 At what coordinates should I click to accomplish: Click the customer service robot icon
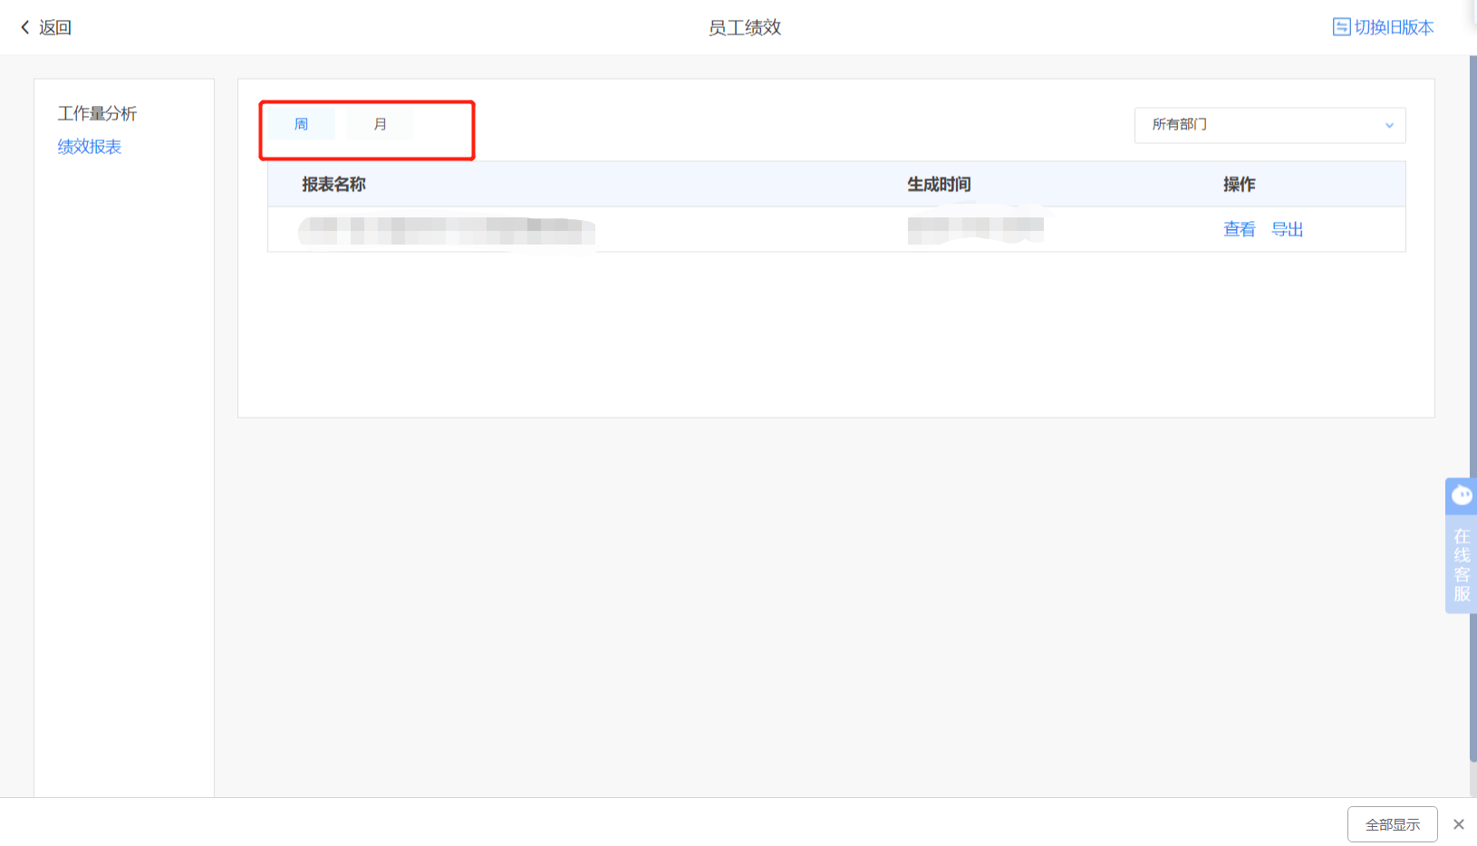[x=1461, y=495]
